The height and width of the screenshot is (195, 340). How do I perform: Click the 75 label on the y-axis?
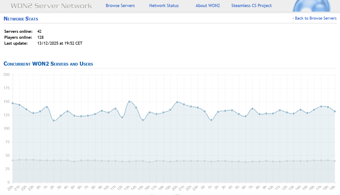(x=8, y=142)
